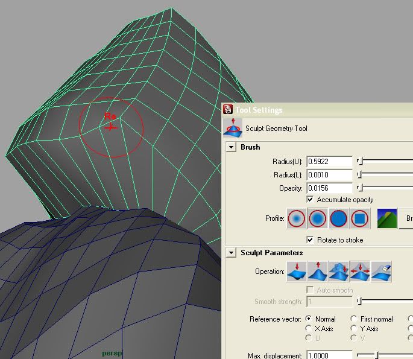The image size is (413, 359).
Task: Choose X Axis reference vector
Action: (x=309, y=328)
